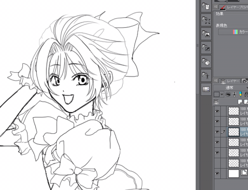Hide the fifth layer from top

[217, 153]
